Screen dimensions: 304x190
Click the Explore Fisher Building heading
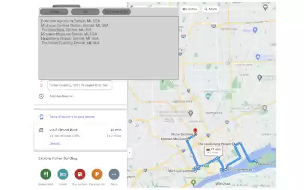(58, 158)
